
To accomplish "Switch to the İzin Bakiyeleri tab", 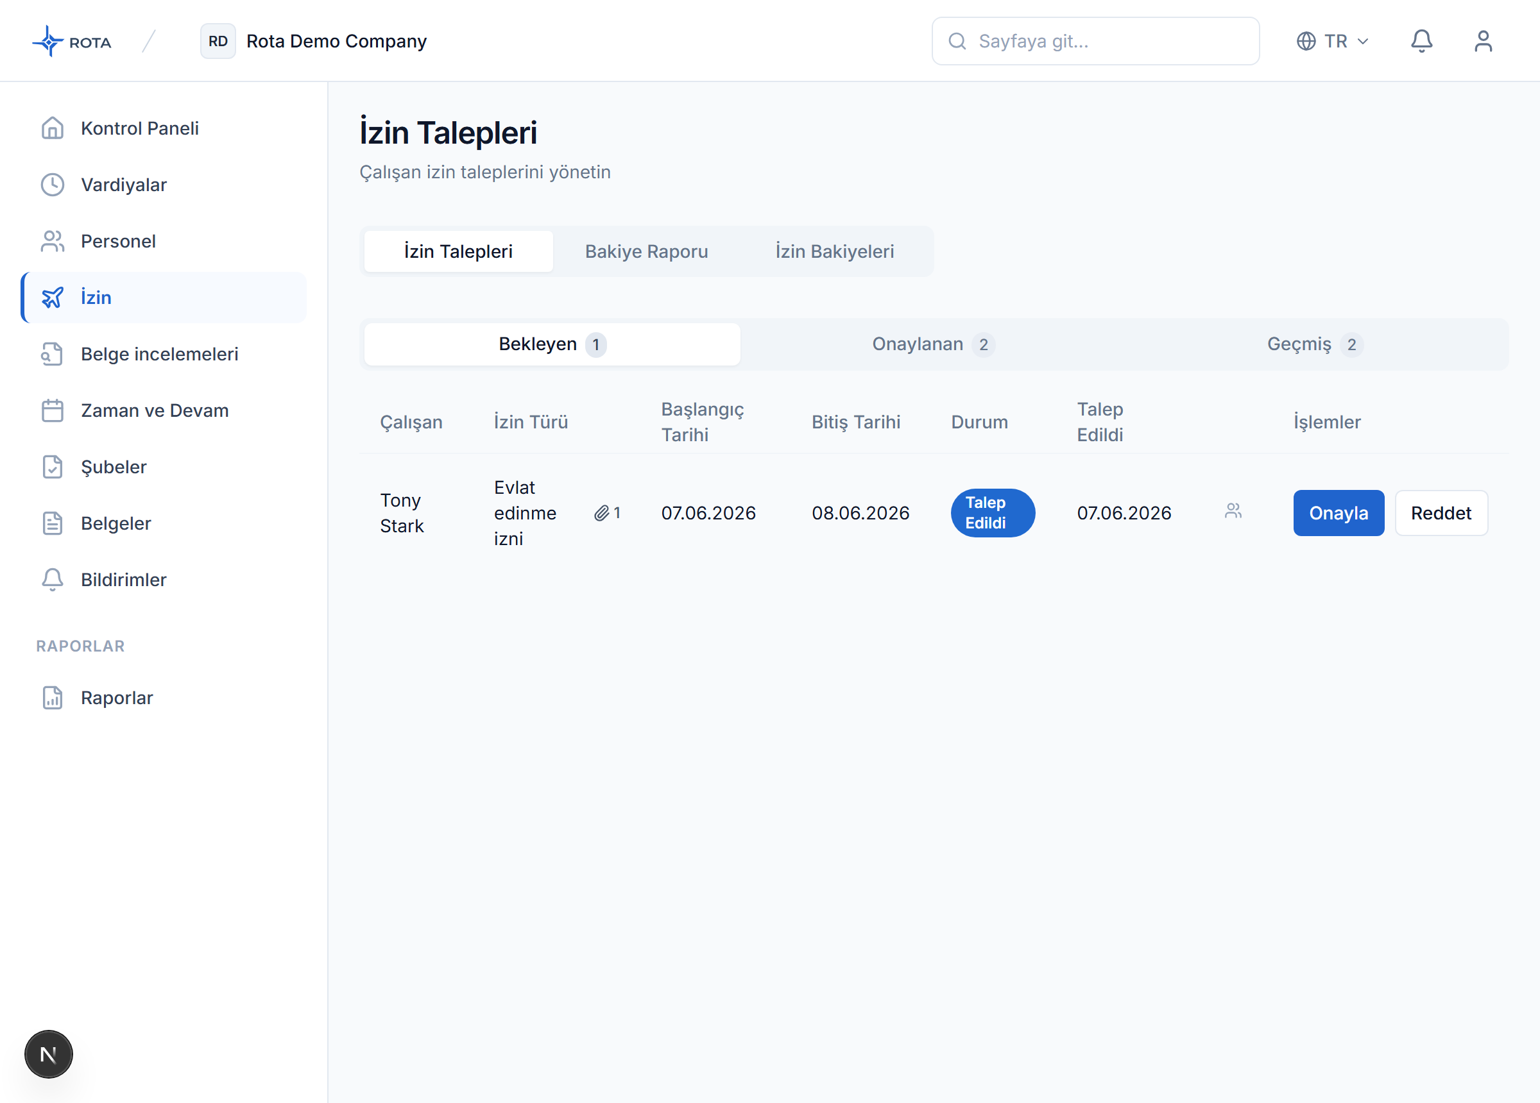I will 835,251.
